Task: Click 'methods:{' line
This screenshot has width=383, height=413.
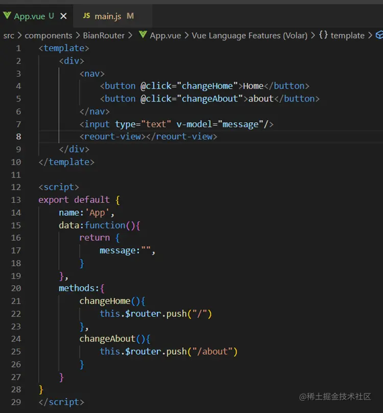Action: pos(82,288)
